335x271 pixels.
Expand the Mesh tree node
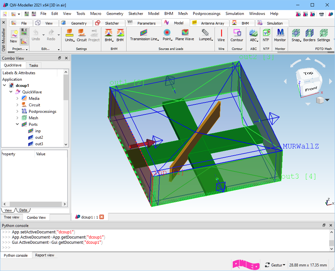[17, 118]
